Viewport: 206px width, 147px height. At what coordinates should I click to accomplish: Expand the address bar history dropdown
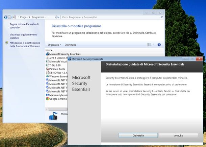pos(55,17)
